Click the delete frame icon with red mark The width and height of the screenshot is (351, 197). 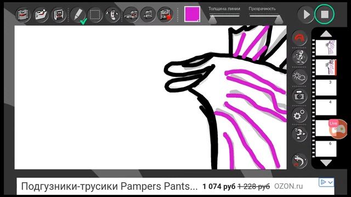pos(165,15)
